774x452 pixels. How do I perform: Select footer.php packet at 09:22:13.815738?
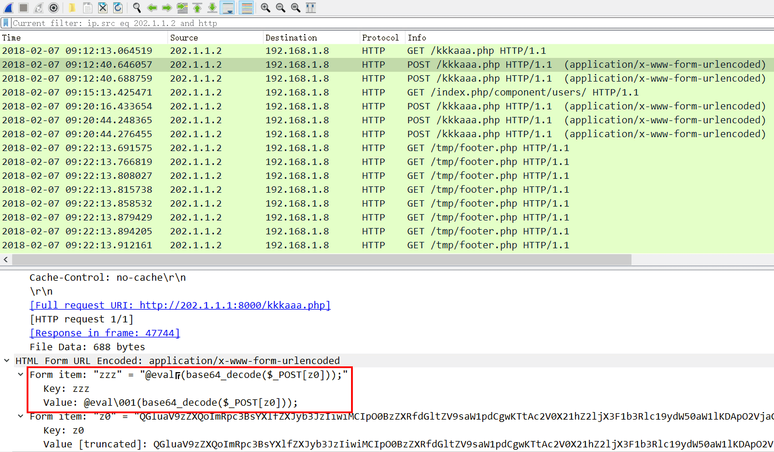coord(387,190)
